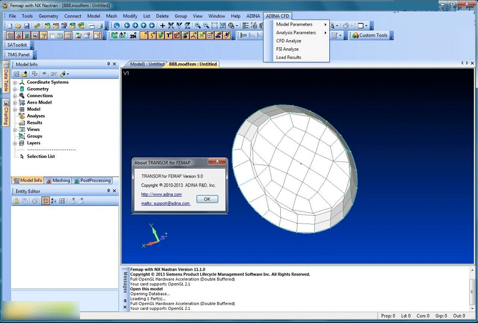Open the ADINA menu
The width and height of the screenshot is (478, 323).
pyautogui.click(x=253, y=16)
